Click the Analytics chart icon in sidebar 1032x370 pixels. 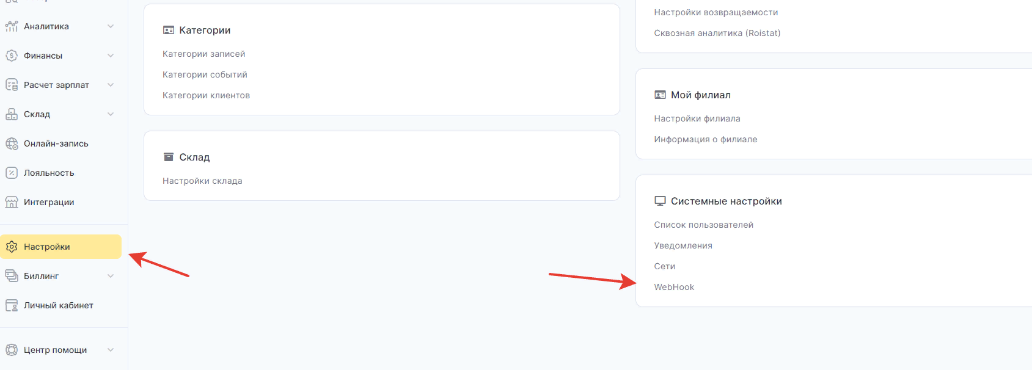click(x=12, y=26)
